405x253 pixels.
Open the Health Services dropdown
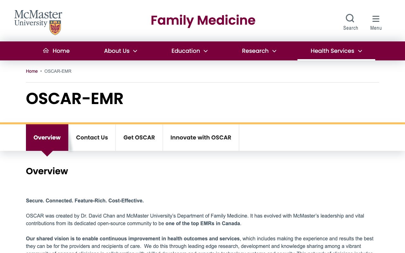click(x=336, y=51)
